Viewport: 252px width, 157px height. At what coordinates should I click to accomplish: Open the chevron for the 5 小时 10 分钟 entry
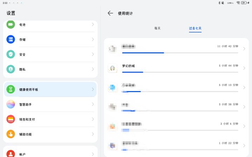(244, 88)
